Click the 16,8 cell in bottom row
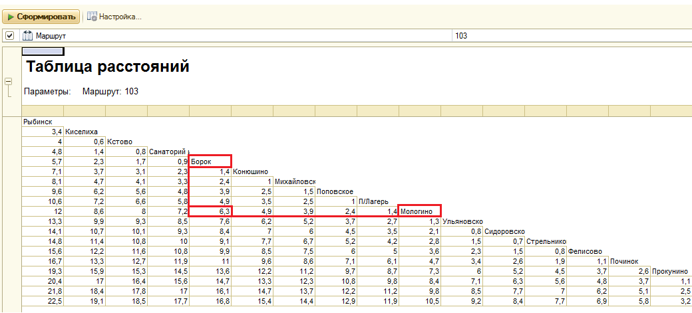The image size is (692, 313). [210, 301]
